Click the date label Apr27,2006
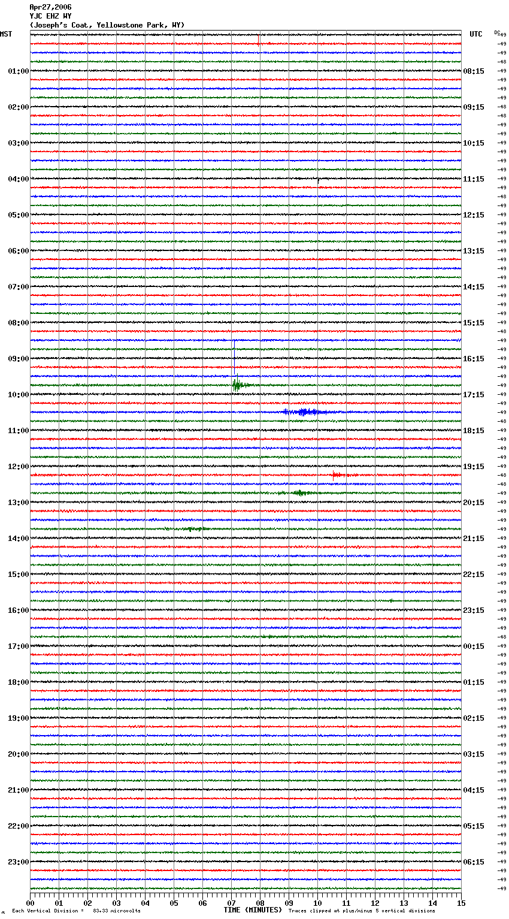The width and height of the screenshot is (509, 919). pos(50,7)
